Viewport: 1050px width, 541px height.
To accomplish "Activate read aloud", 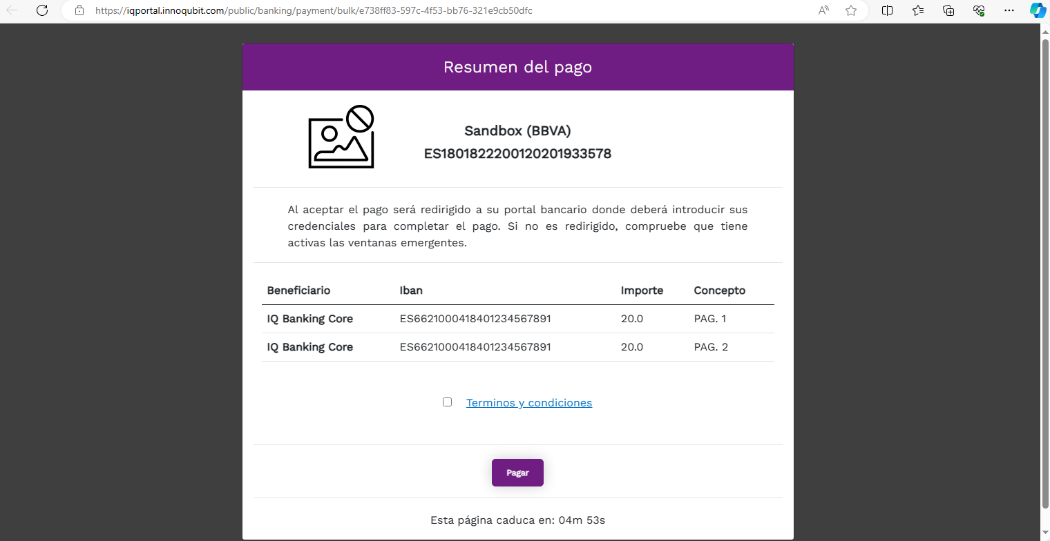I will pyautogui.click(x=823, y=10).
